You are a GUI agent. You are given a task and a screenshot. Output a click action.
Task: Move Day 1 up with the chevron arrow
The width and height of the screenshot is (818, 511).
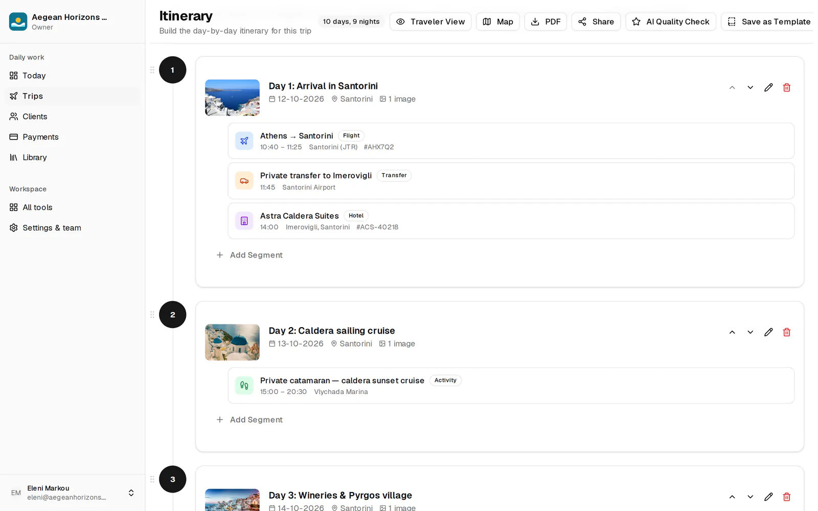(x=732, y=87)
